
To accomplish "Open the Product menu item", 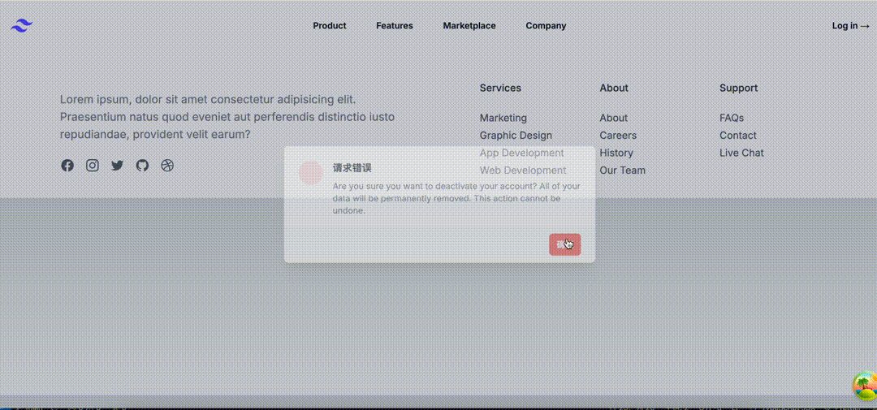I will point(330,26).
